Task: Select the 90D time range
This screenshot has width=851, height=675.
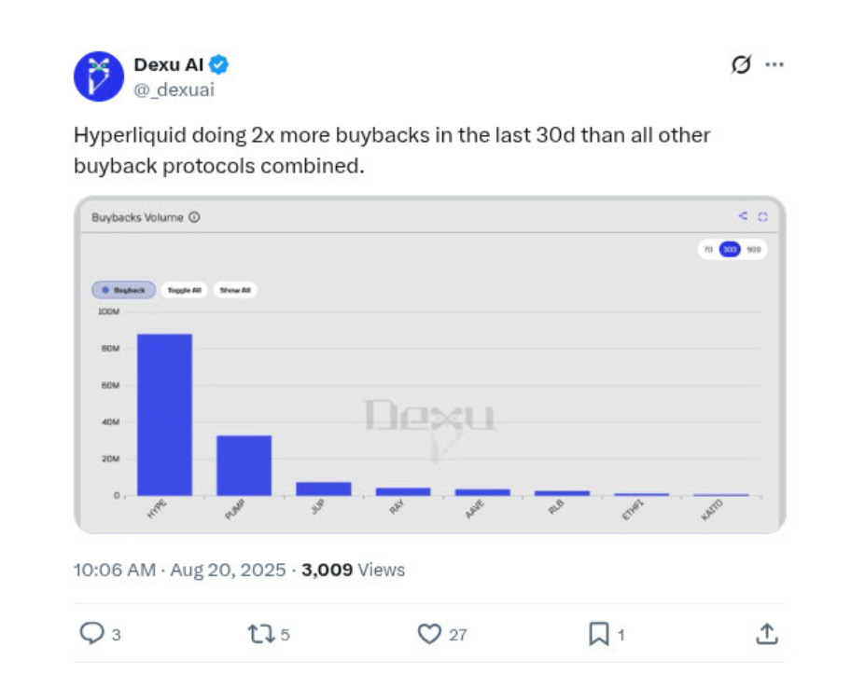Action: point(753,250)
